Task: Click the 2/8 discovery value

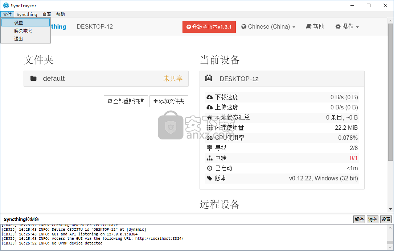Action: [353, 148]
